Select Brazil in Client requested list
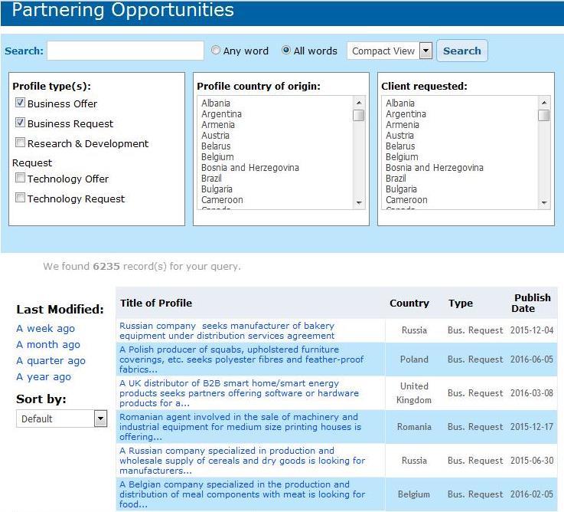The height and width of the screenshot is (512, 564). point(396,179)
